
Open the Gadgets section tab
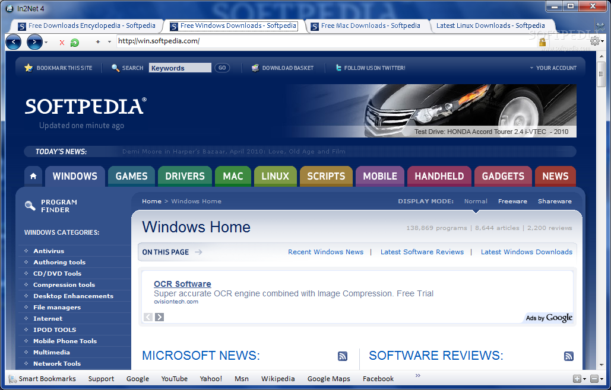(x=503, y=176)
